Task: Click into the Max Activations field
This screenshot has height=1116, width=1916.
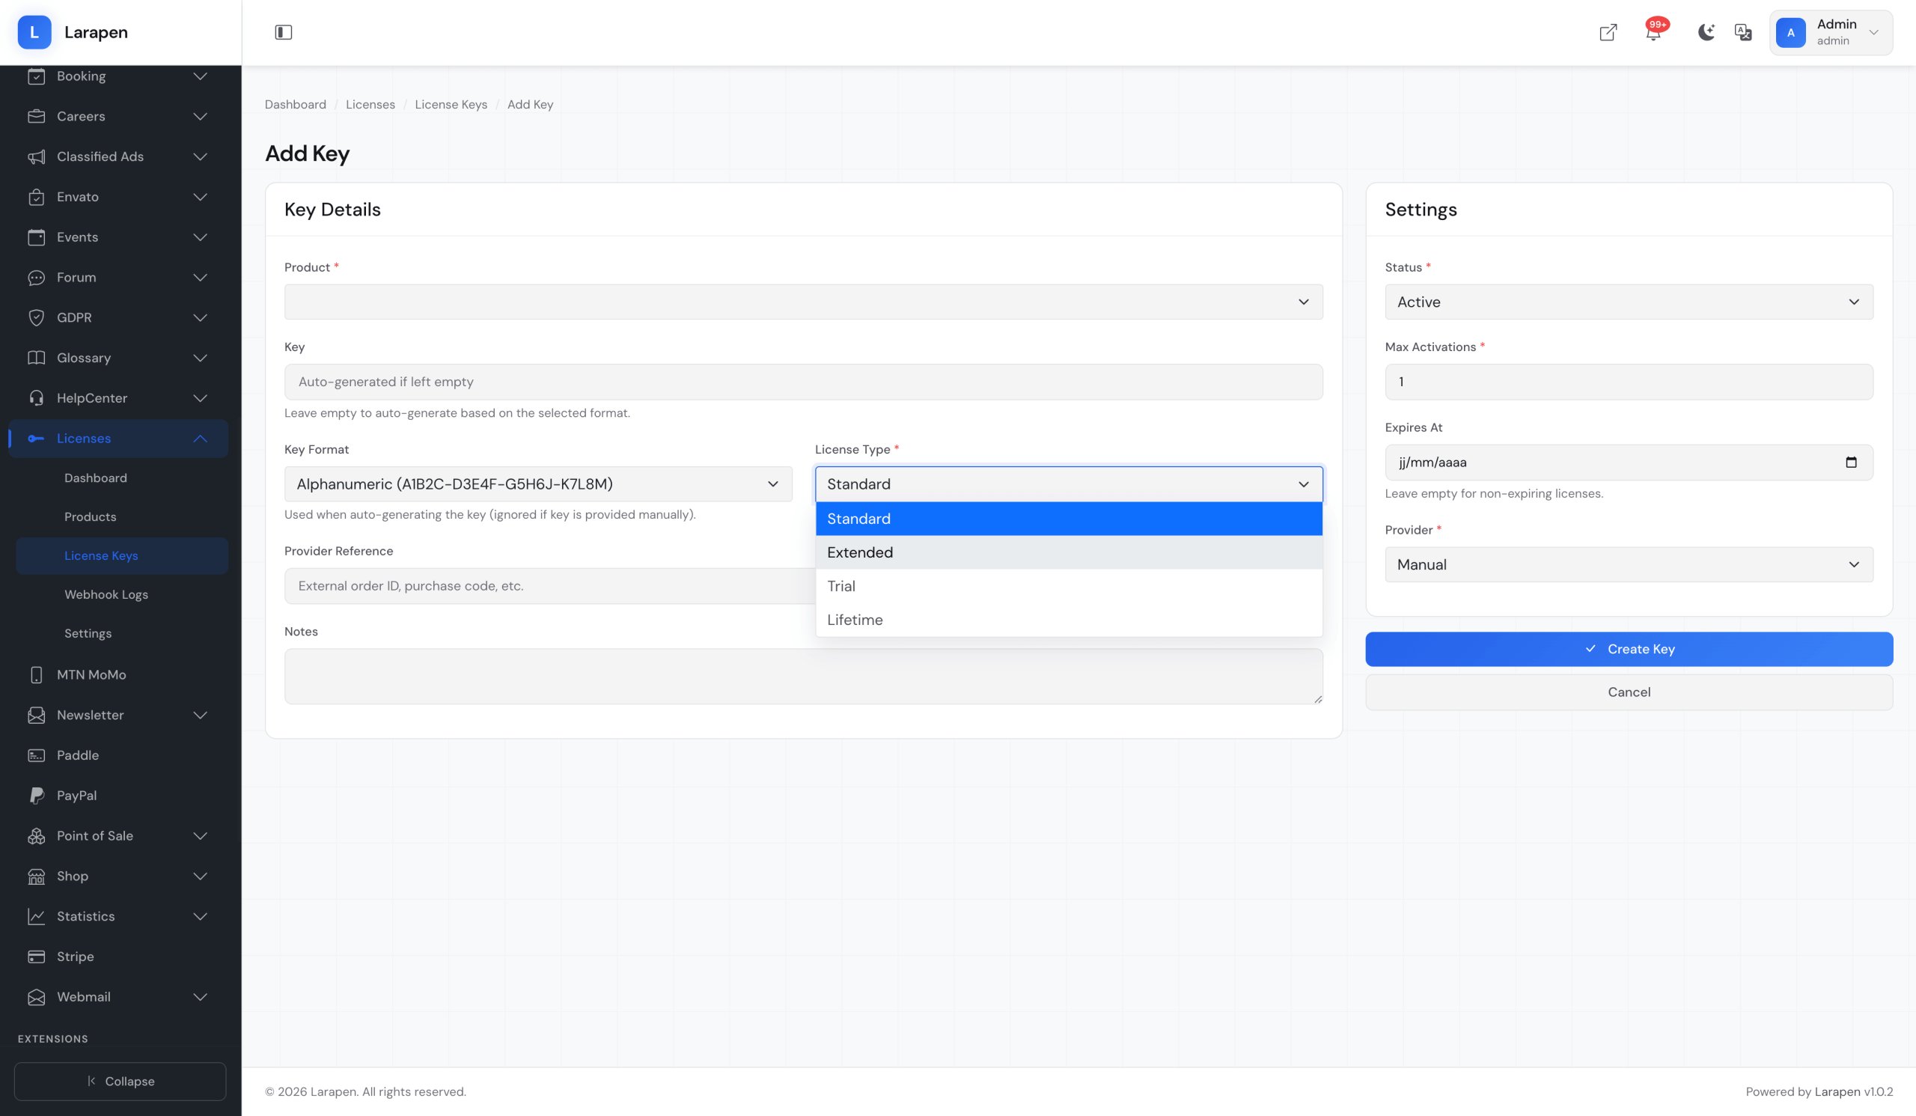Action: pos(1629,382)
